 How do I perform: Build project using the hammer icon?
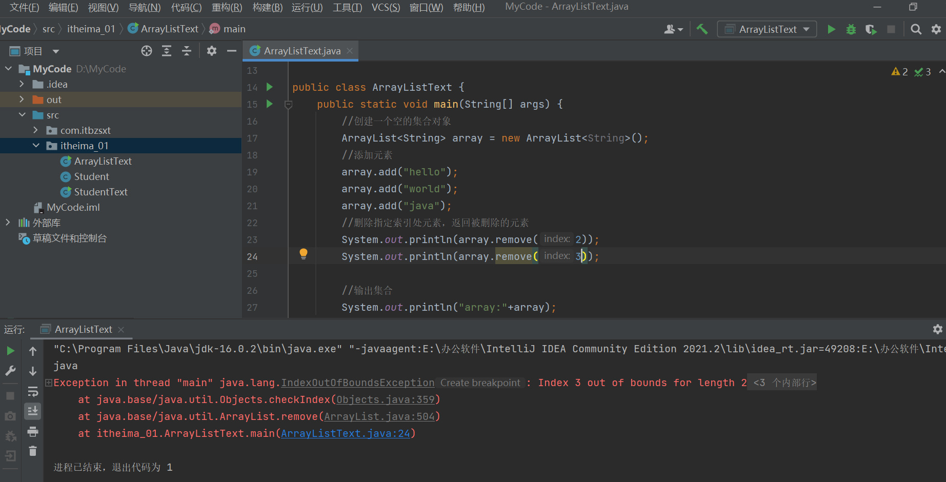[x=702, y=29]
